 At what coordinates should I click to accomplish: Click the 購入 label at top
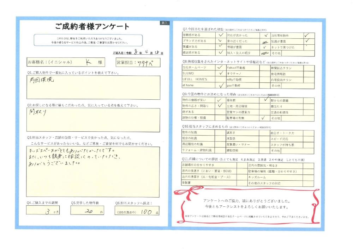click(x=164, y=23)
